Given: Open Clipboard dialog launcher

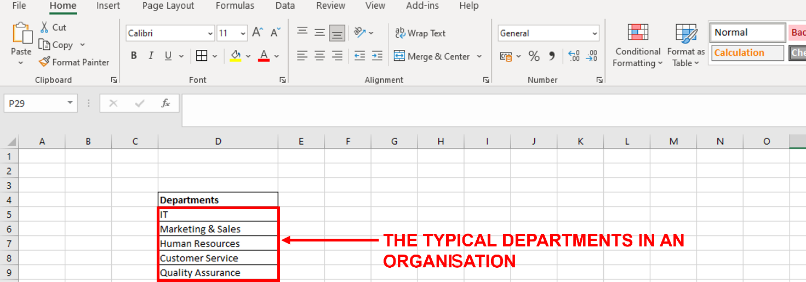Looking at the screenshot, I should [114, 80].
